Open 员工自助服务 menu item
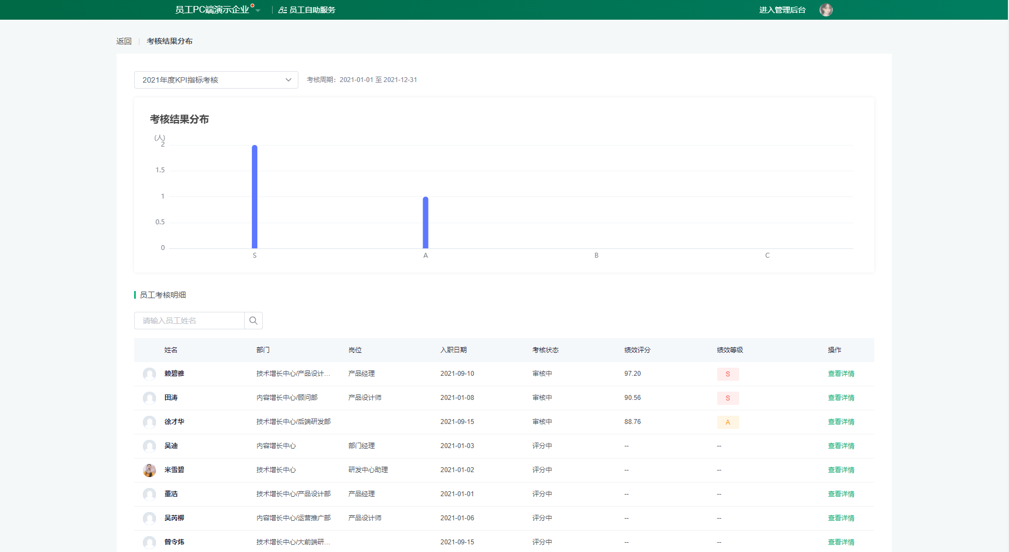The width and height of the screenshot is (1009, 552). click(x=312, y=10)
